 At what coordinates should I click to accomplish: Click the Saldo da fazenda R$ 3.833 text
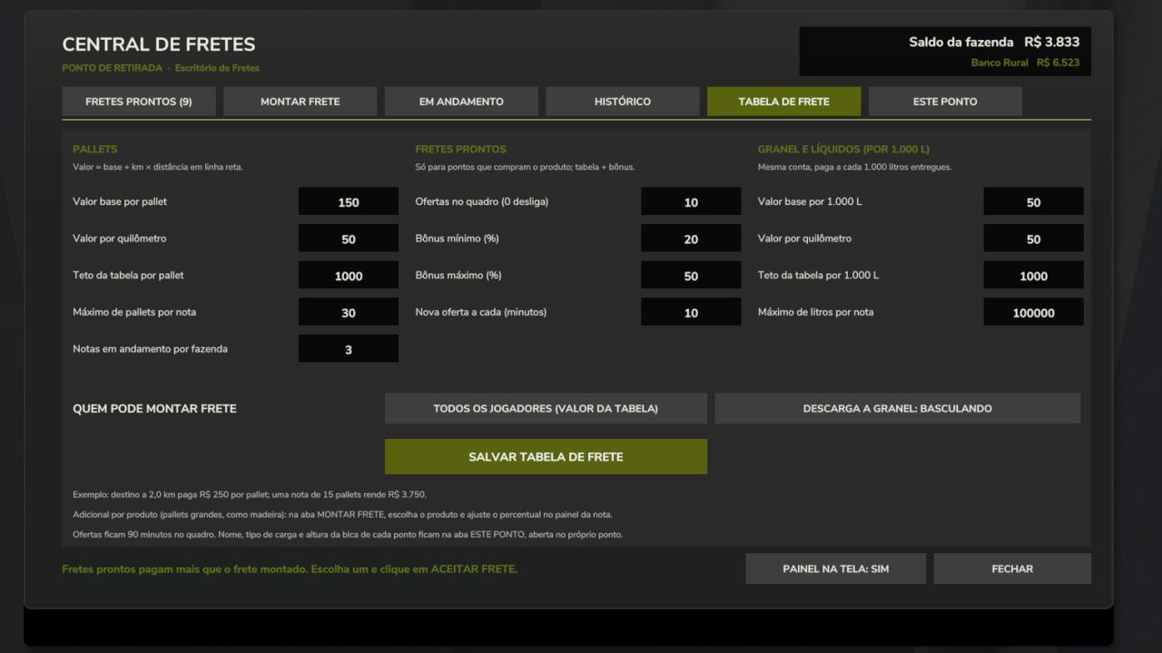[x=994, y=42]
